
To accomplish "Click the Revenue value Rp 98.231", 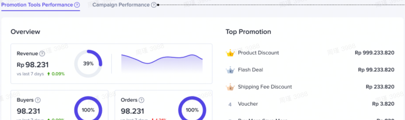I will [x=33, y=65].
